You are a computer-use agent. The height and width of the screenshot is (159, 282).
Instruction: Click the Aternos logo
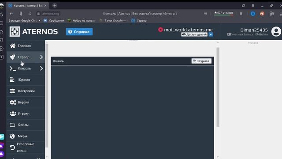tap(33, 31)
